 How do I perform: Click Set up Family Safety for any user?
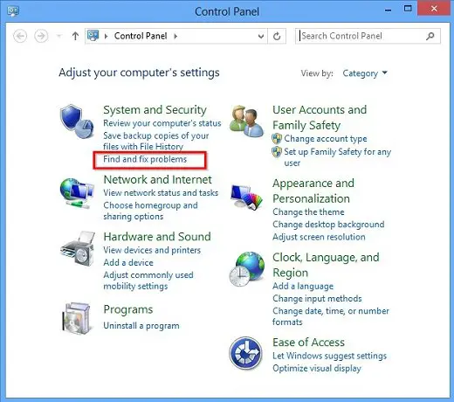337,157
